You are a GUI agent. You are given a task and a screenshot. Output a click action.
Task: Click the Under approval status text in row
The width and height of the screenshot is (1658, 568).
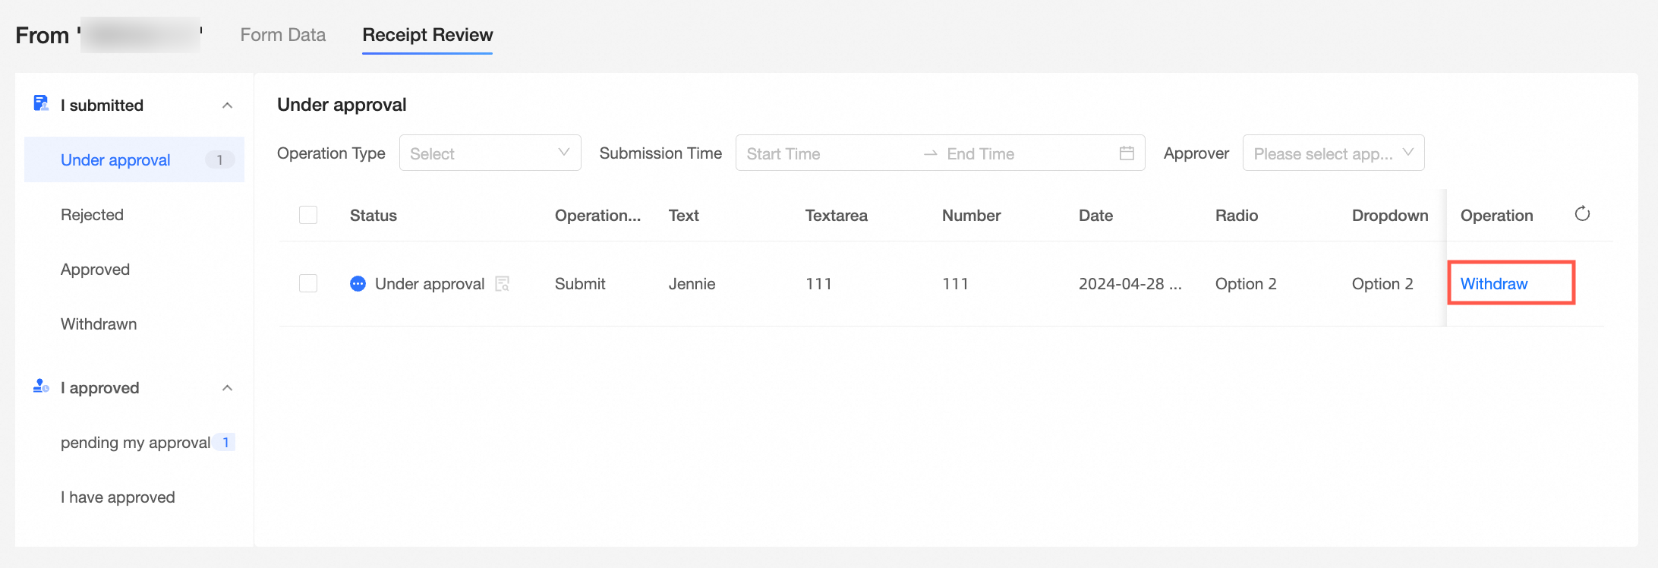(x=430, y=284)
